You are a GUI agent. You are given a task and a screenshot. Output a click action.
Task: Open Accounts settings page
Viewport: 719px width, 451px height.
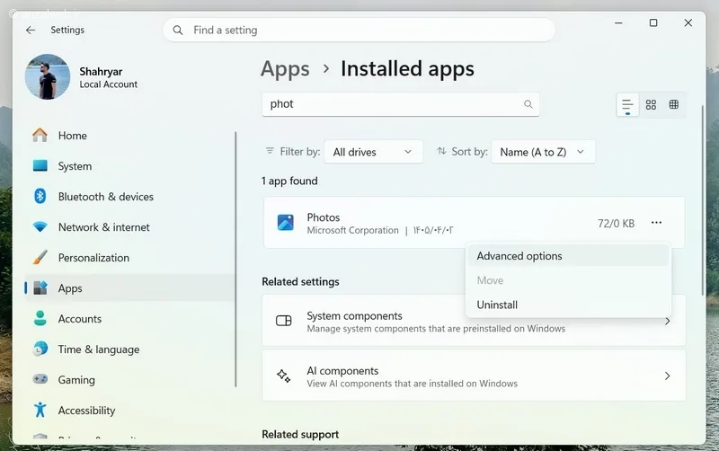[x=129, y=319]
